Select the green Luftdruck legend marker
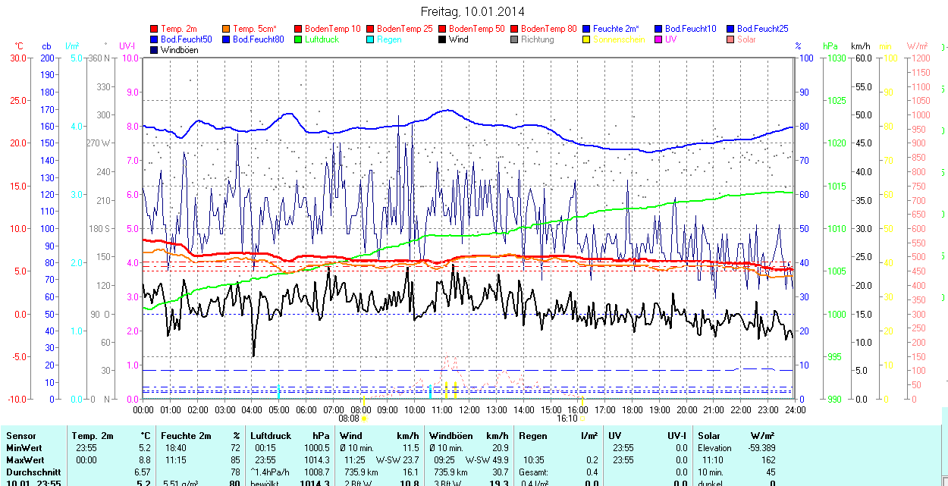This screenshot has height=486, width=948. pos(298,39)
